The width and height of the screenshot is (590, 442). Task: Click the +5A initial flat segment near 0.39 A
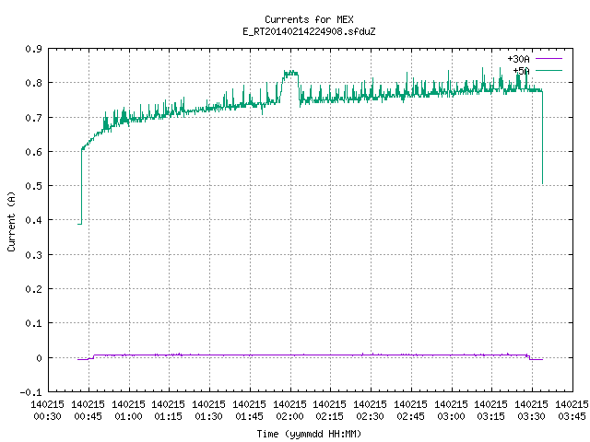point(80,224)
